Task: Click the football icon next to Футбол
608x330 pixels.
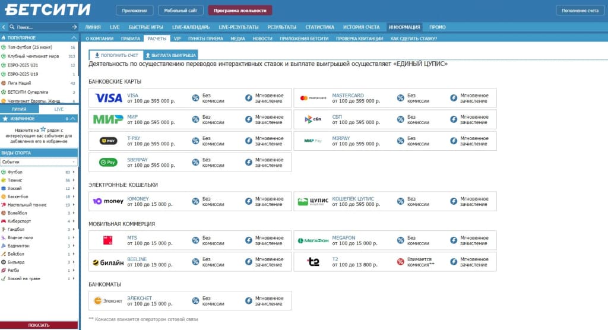Action: (4, 172)
